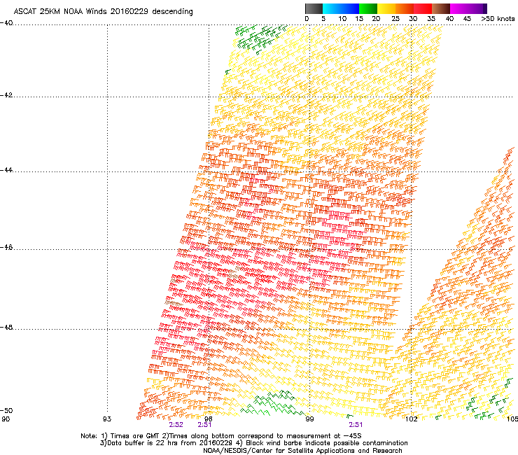Click the "-42" latitude axis label
This screenshot has width=518, height=455.
pyautogui.click(x=6, y=95)
